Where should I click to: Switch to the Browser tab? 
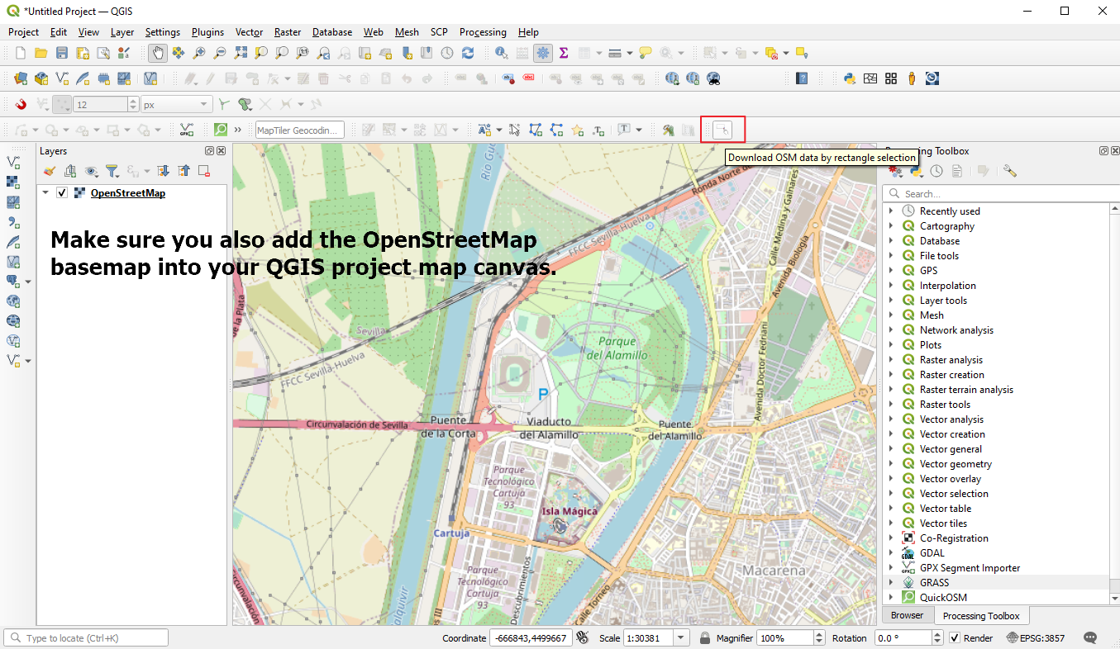point(907,615)
